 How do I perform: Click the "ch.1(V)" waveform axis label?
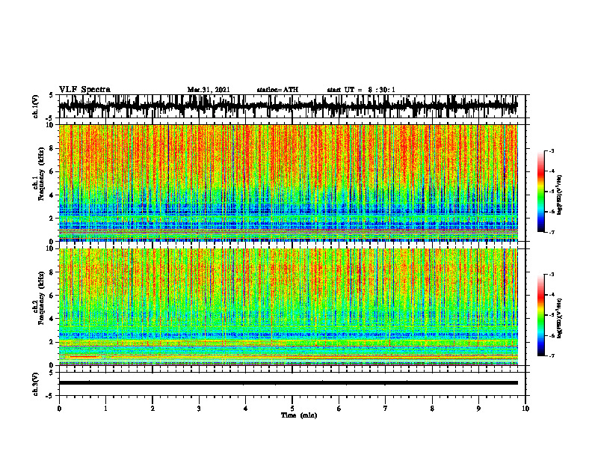click(x=36, y=106)
